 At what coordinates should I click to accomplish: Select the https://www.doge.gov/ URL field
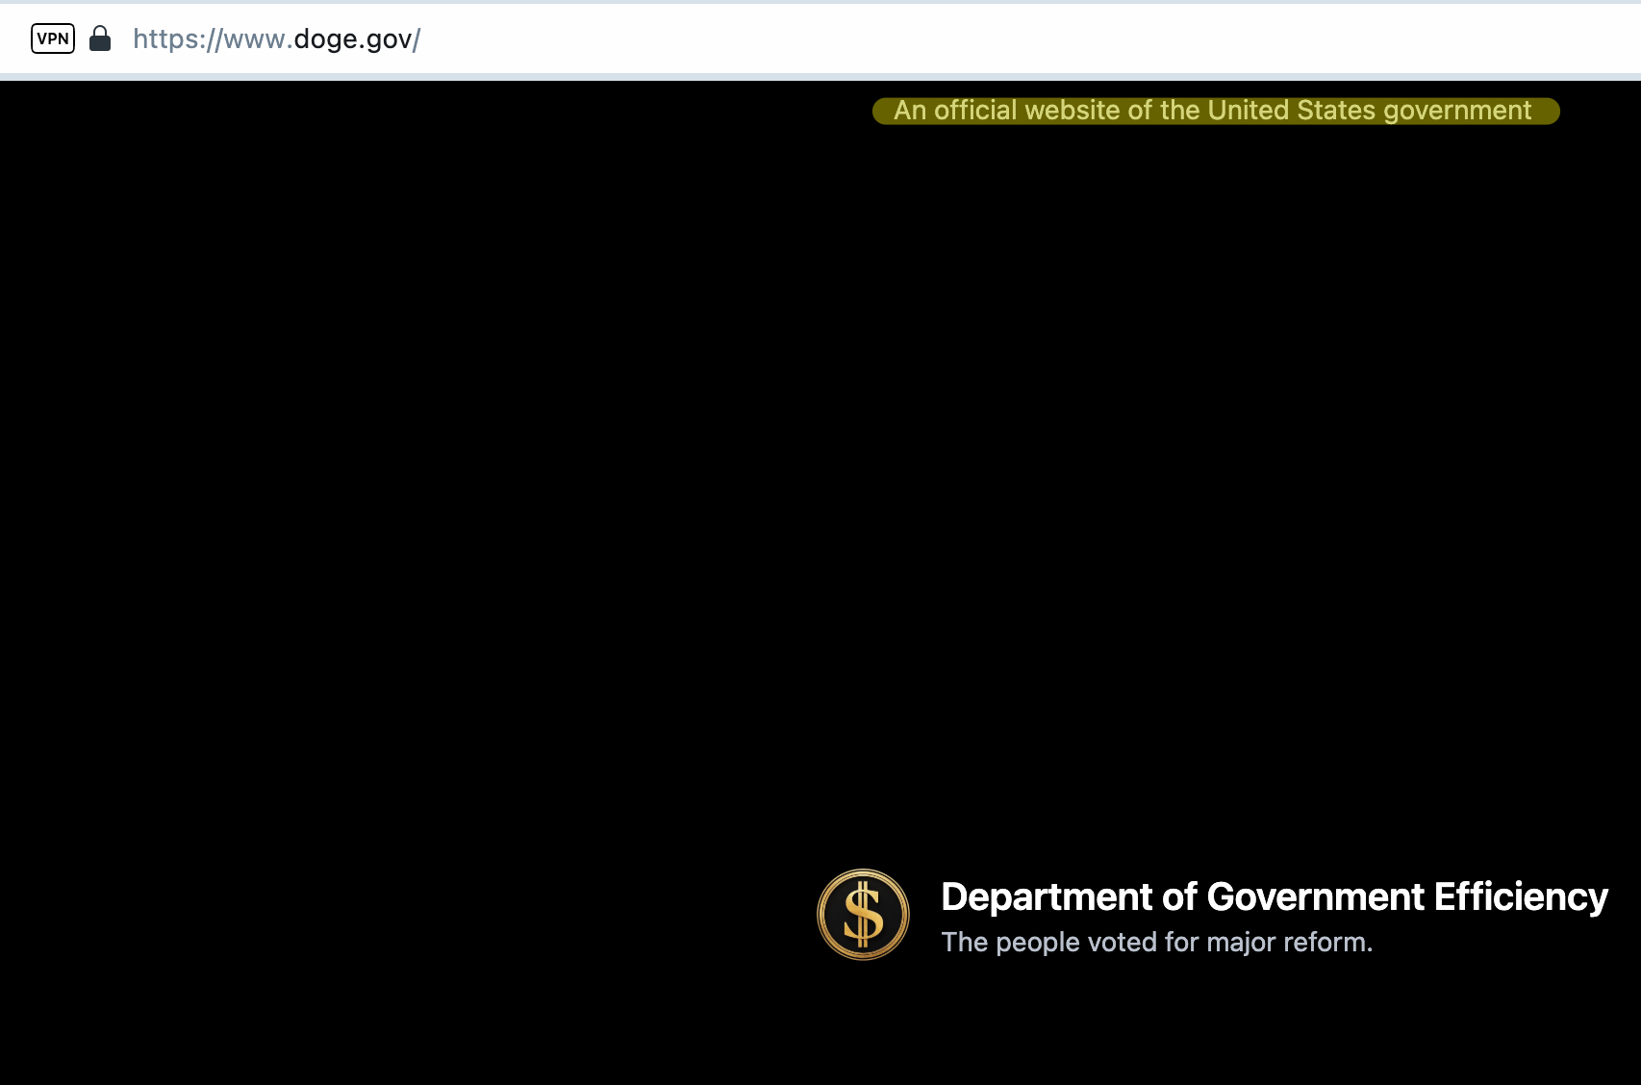coord(277,38)
